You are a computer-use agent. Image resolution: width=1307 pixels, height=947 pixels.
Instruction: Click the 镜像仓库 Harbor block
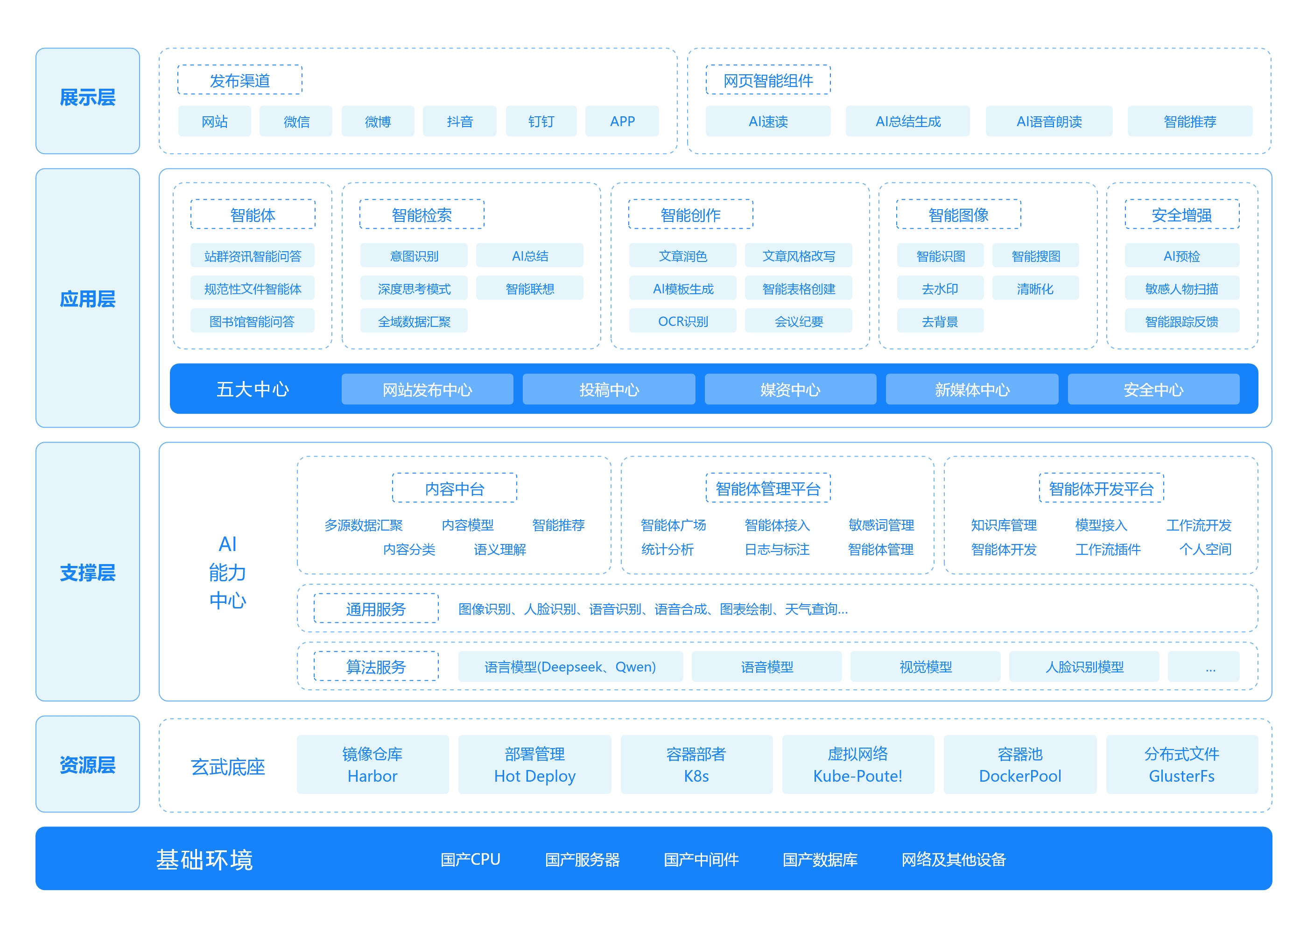tap(372, 764)
